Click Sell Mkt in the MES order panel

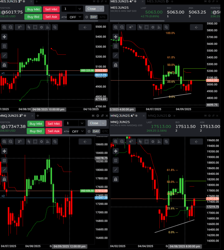(x=51, y=9)
